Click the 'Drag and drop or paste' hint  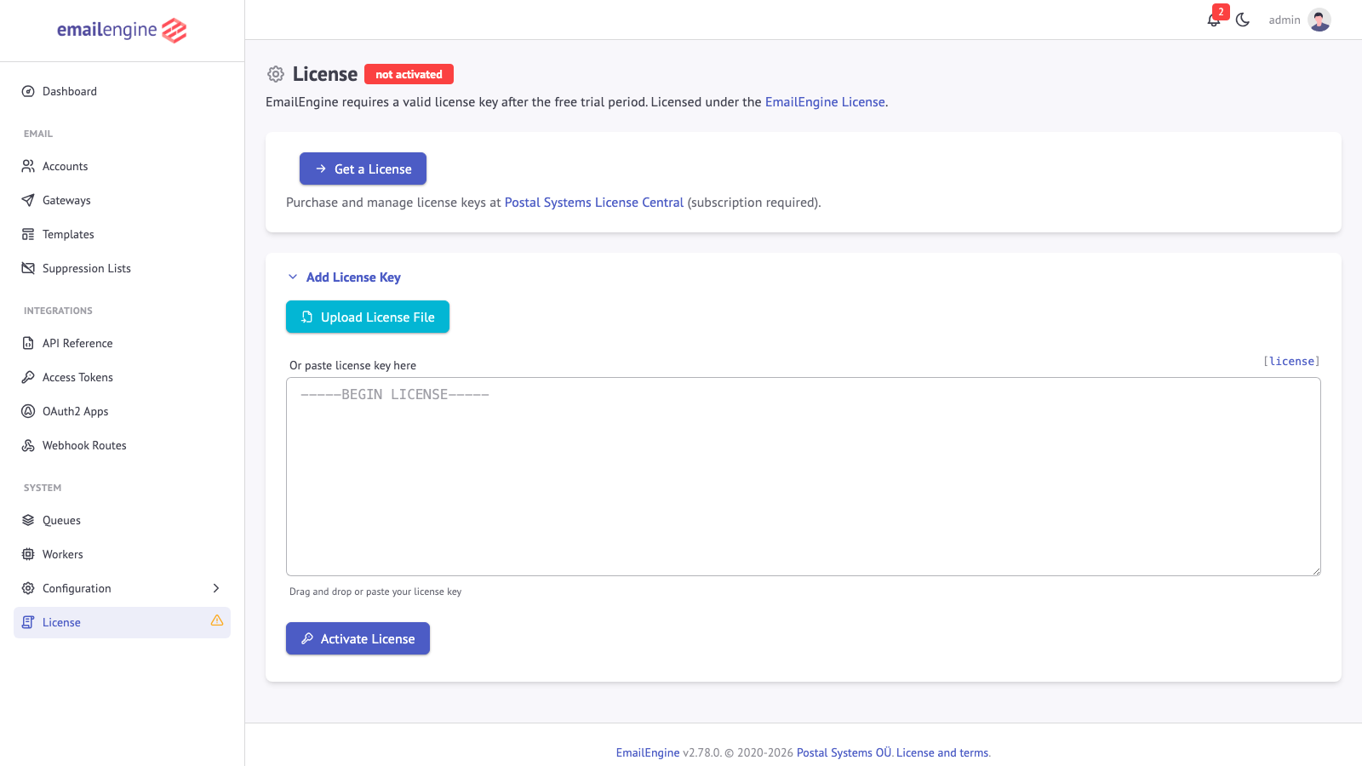tap(375, 592)
